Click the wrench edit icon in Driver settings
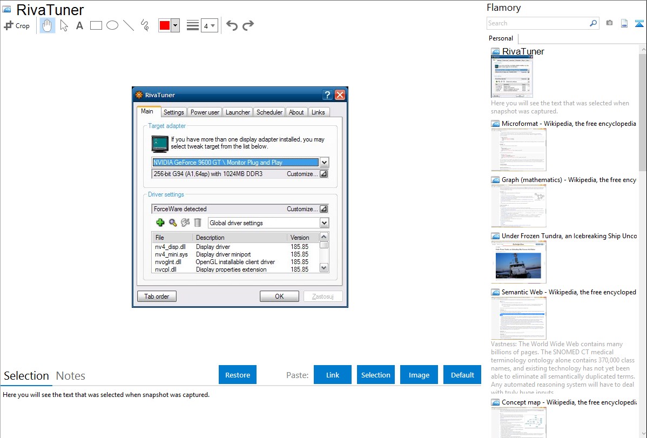 [185, 223]
